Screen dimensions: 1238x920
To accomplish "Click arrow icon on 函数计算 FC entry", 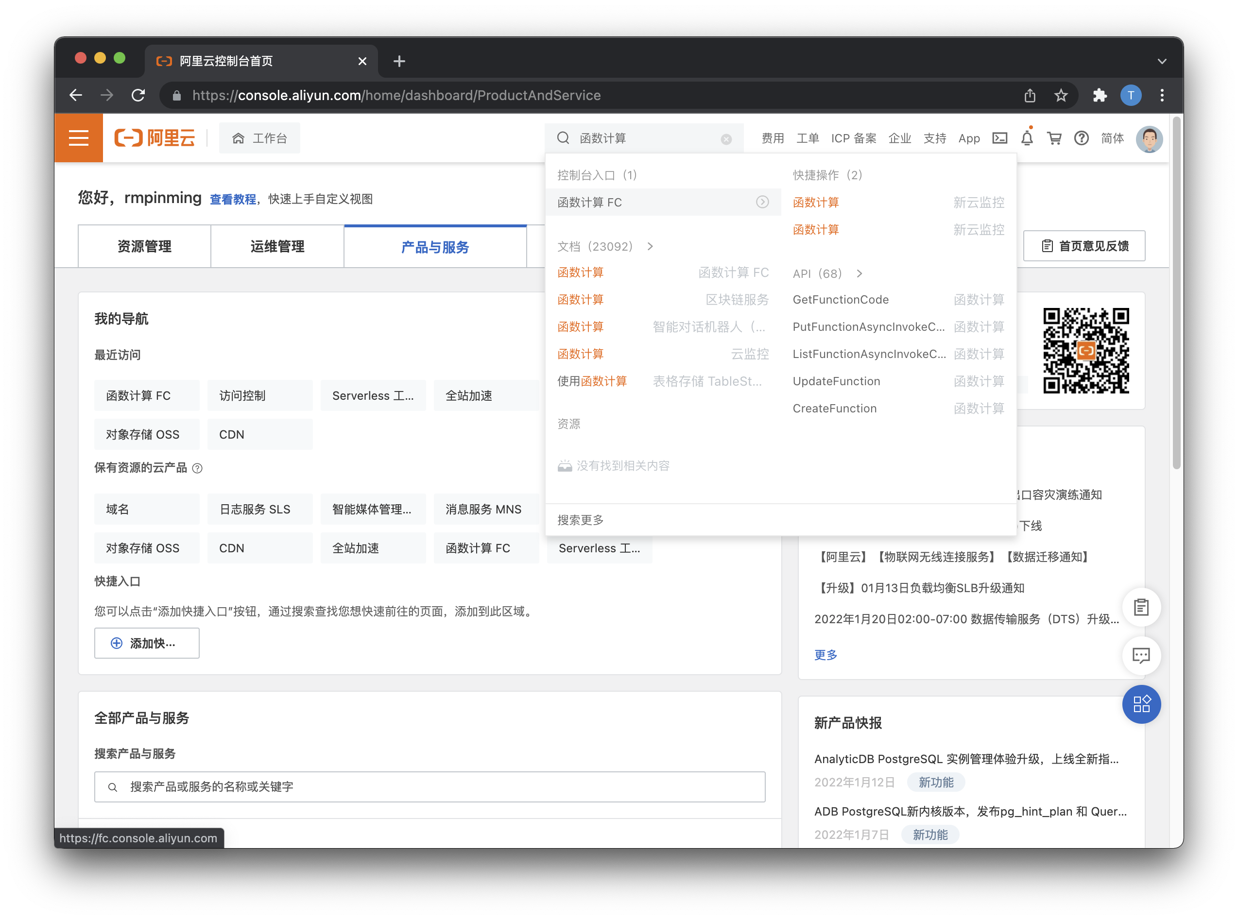I will (762, 202).
